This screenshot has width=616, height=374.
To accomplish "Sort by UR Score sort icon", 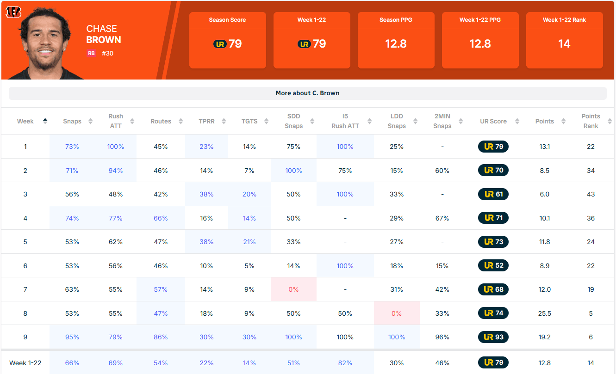I will (x=517, y=121).
